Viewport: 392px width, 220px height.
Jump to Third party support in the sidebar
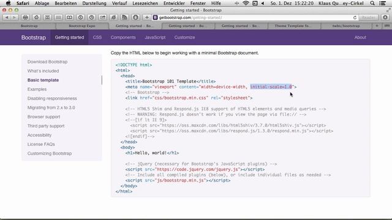point(46,126)
